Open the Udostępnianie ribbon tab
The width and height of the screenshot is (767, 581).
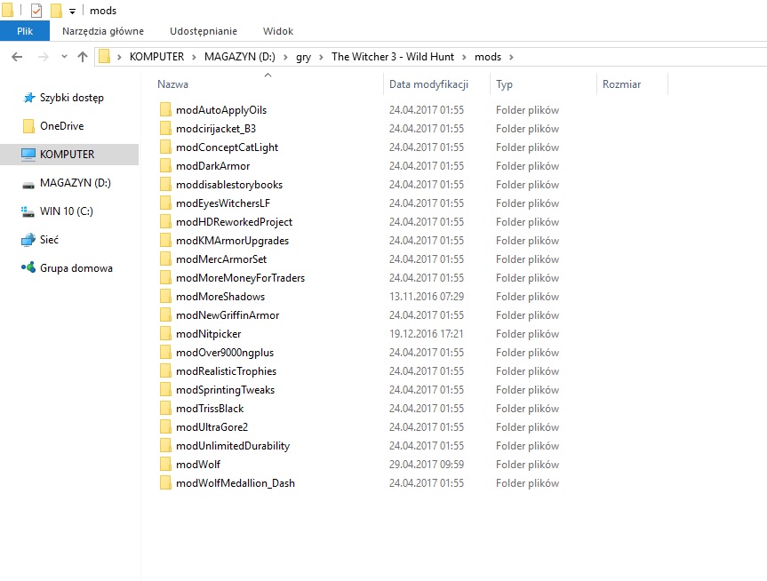pyautogui.click(x=203, y=31)
